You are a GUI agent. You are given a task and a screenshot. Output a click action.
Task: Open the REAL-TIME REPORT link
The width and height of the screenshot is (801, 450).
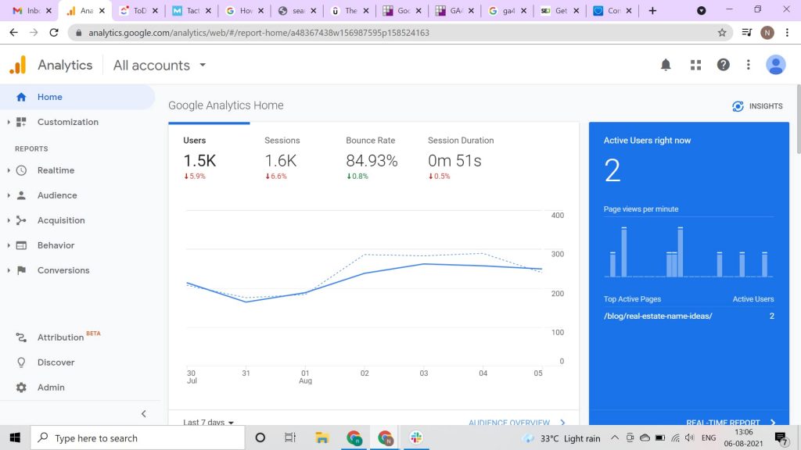pos(731,422)
